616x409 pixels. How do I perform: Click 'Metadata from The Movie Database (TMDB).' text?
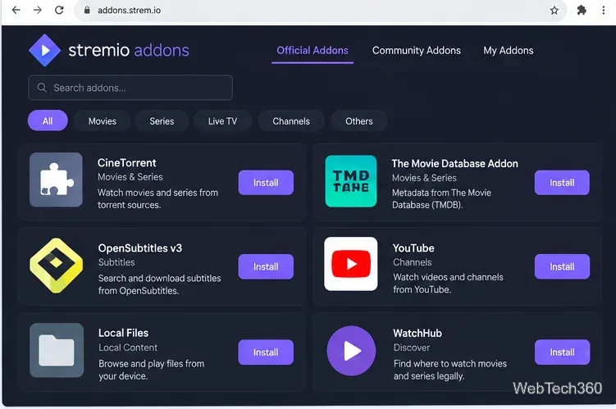pyautogui.click(x=441, y=198)
